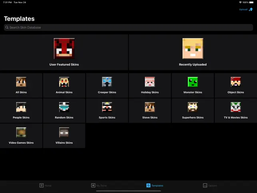
Task: Click the Creeper Skins label
Action: click(x=107, y=92)
